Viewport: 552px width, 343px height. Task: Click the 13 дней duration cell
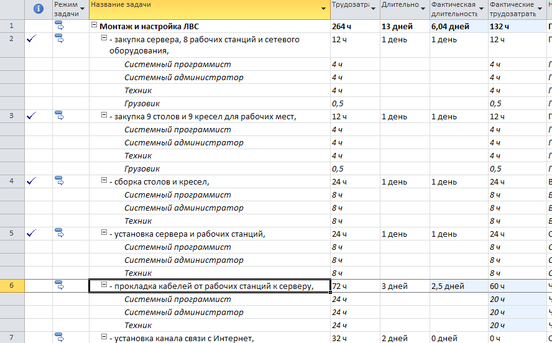pos(405,26)
